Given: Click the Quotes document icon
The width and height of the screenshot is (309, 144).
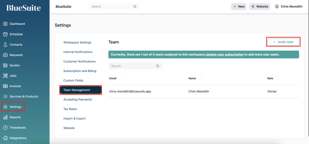Looking at the screenshot, I should 5,65.
